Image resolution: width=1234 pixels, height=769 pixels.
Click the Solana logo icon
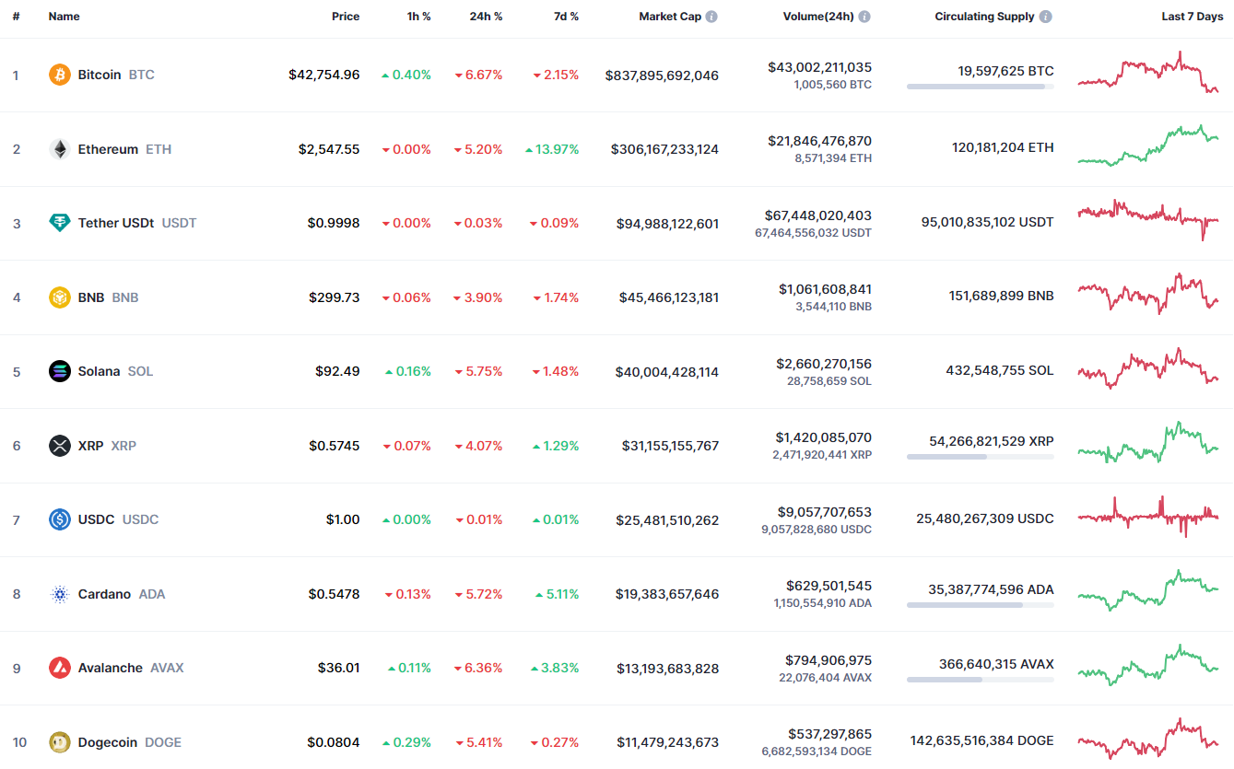pos(60,371)
